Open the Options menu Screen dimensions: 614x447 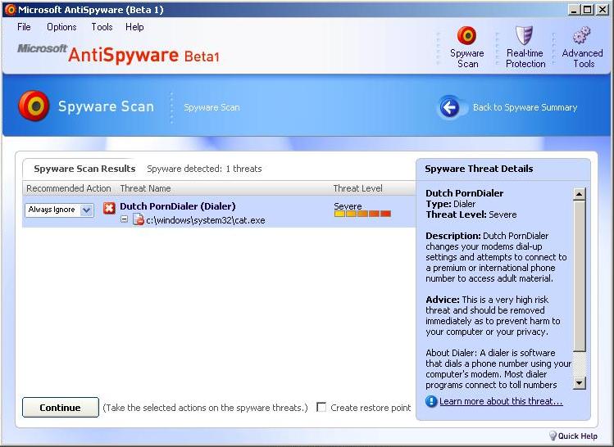click(61, 27)
